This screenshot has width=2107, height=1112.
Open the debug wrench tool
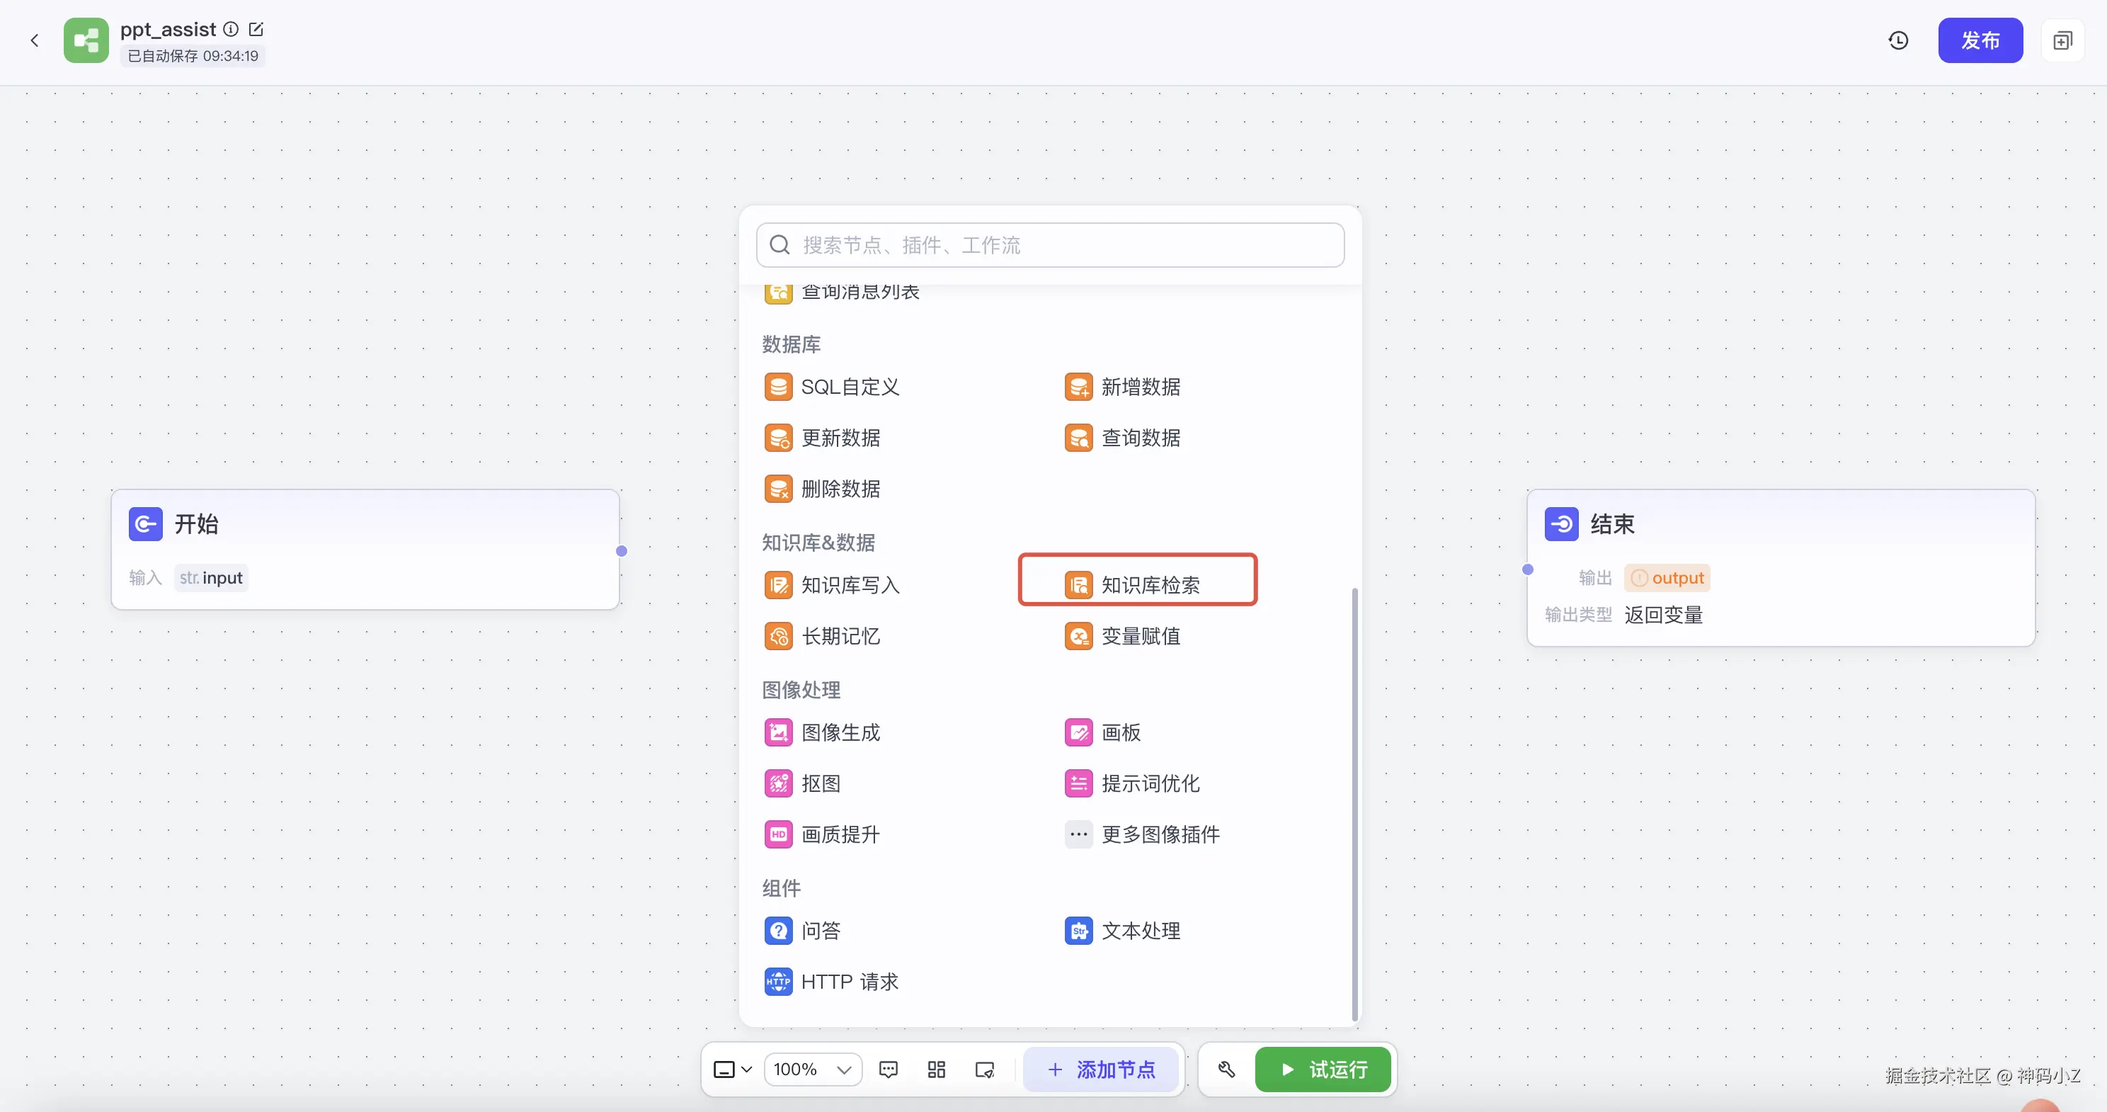pos(1226,1070)
